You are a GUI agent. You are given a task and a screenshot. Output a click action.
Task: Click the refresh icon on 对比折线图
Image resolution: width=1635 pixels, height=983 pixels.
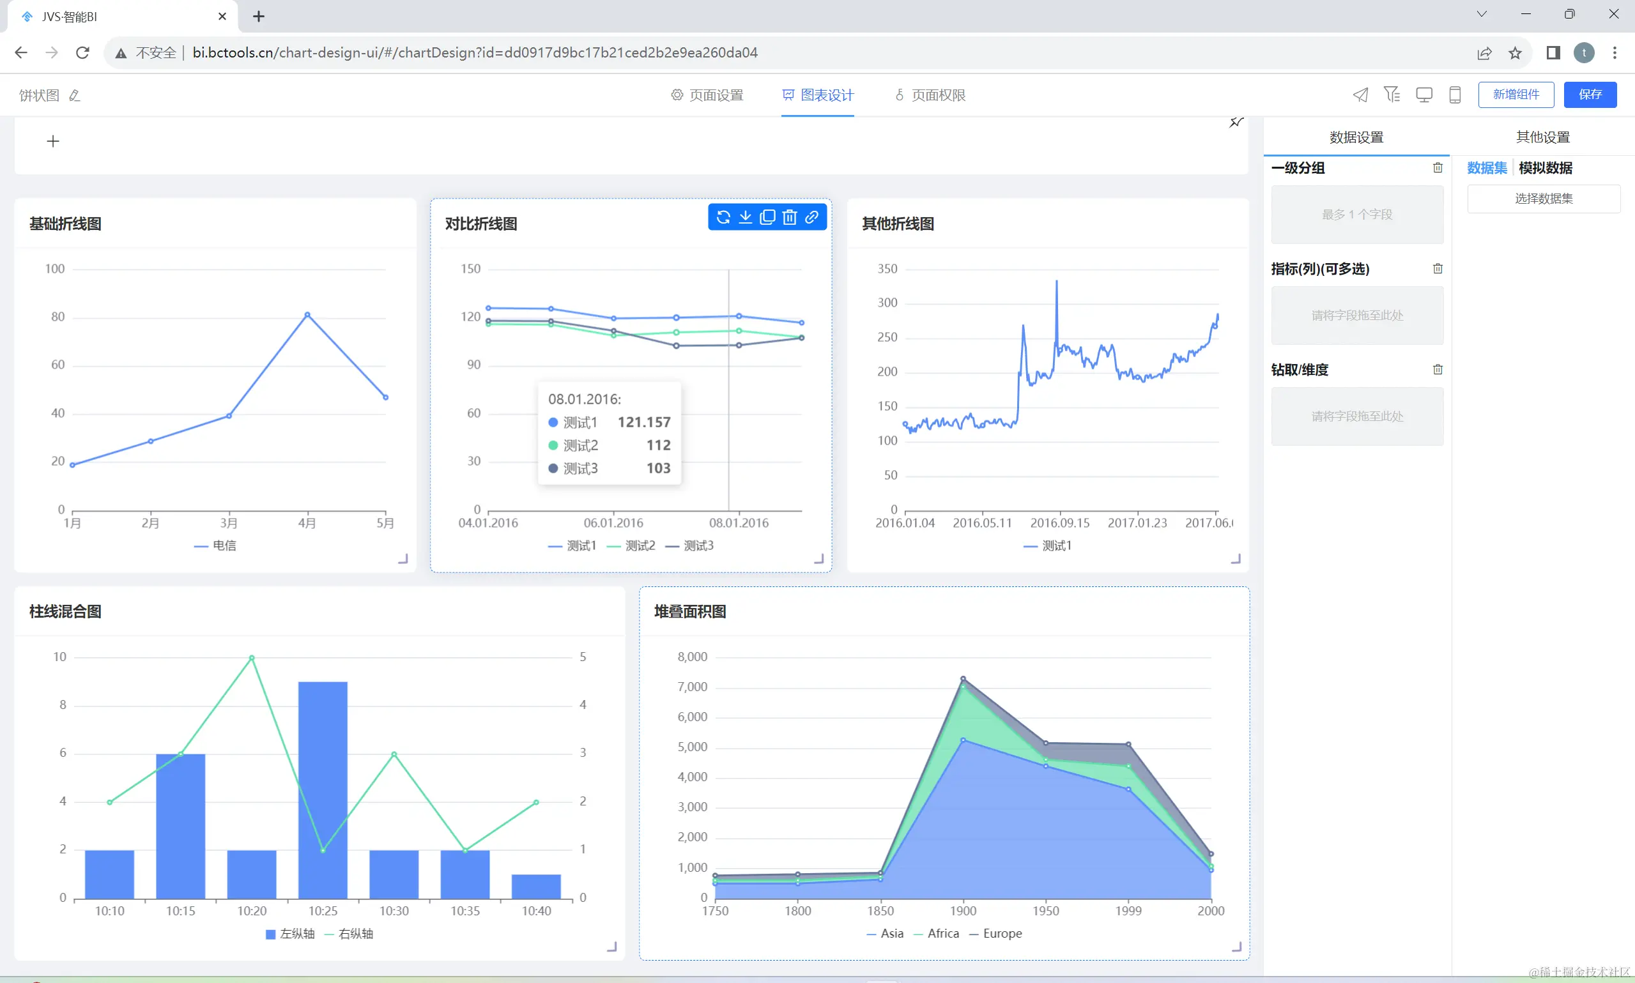[723, 217]
